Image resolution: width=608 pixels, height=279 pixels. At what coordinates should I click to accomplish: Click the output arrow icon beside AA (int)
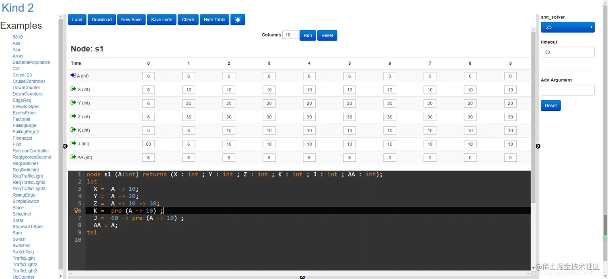pos(73,157)
